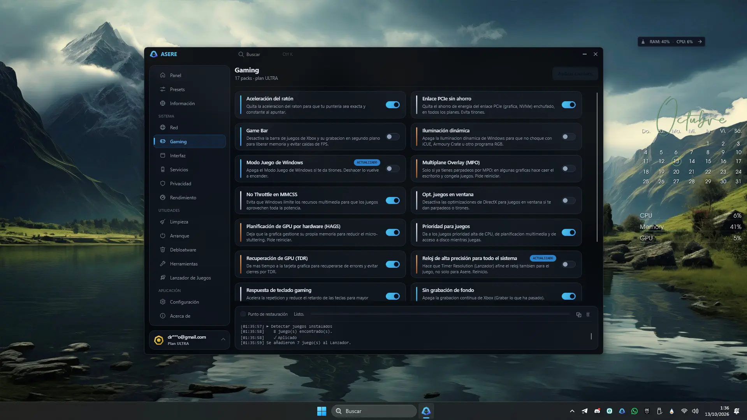
Task: Turn on the Modo Juego de Windows toggle
Action: 393,169
